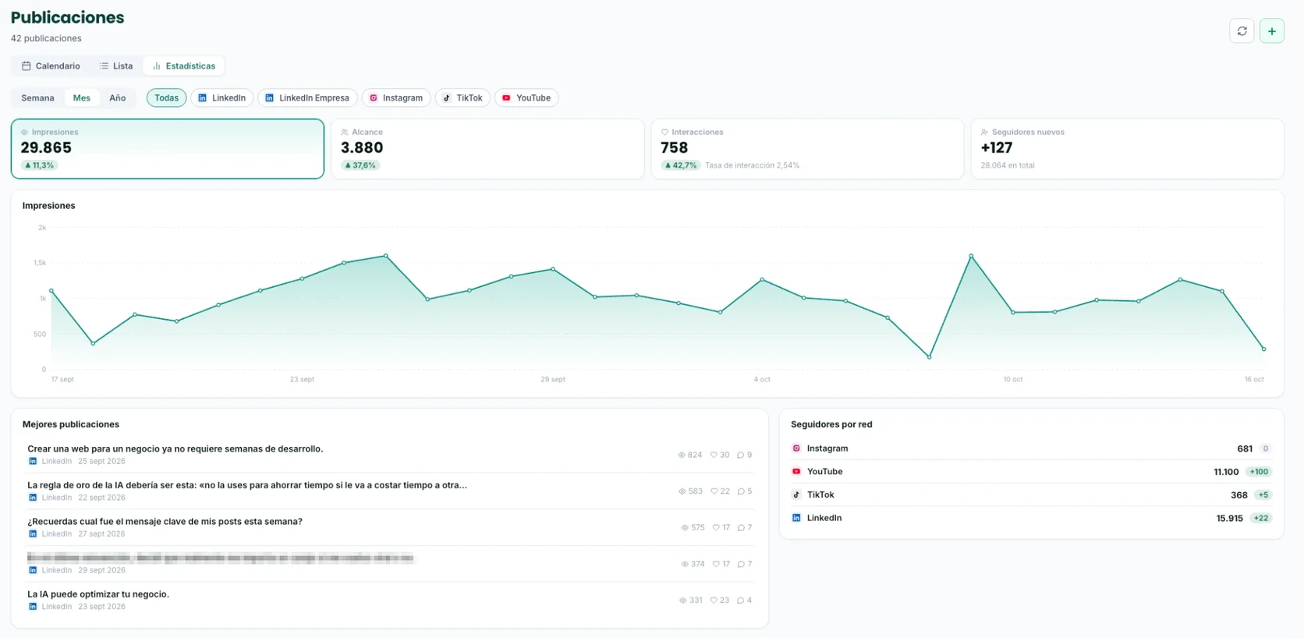Click the YouTube icon in Seguidores por red
This screenshot has height=638, width=1304.
[796, 472]
